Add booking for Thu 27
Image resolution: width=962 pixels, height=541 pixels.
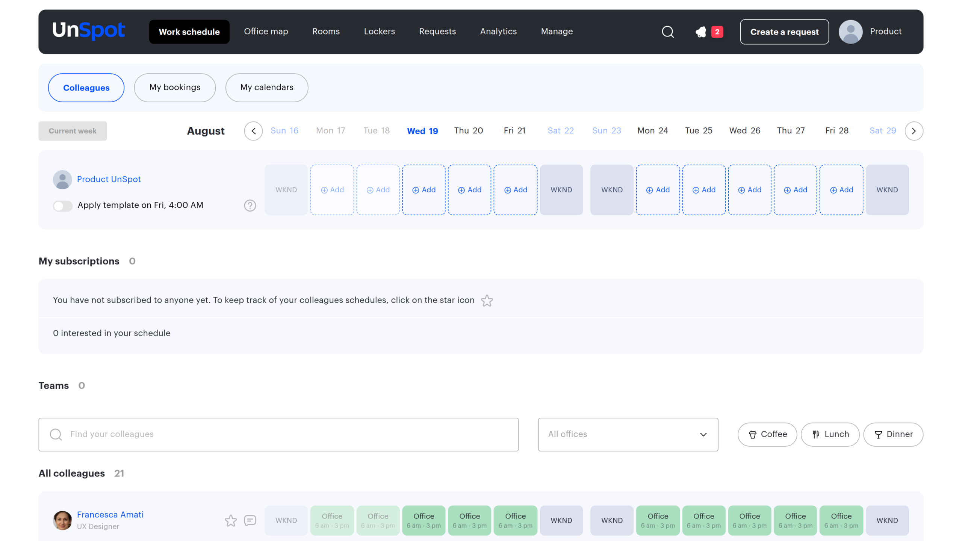click(x=796, y=190)
